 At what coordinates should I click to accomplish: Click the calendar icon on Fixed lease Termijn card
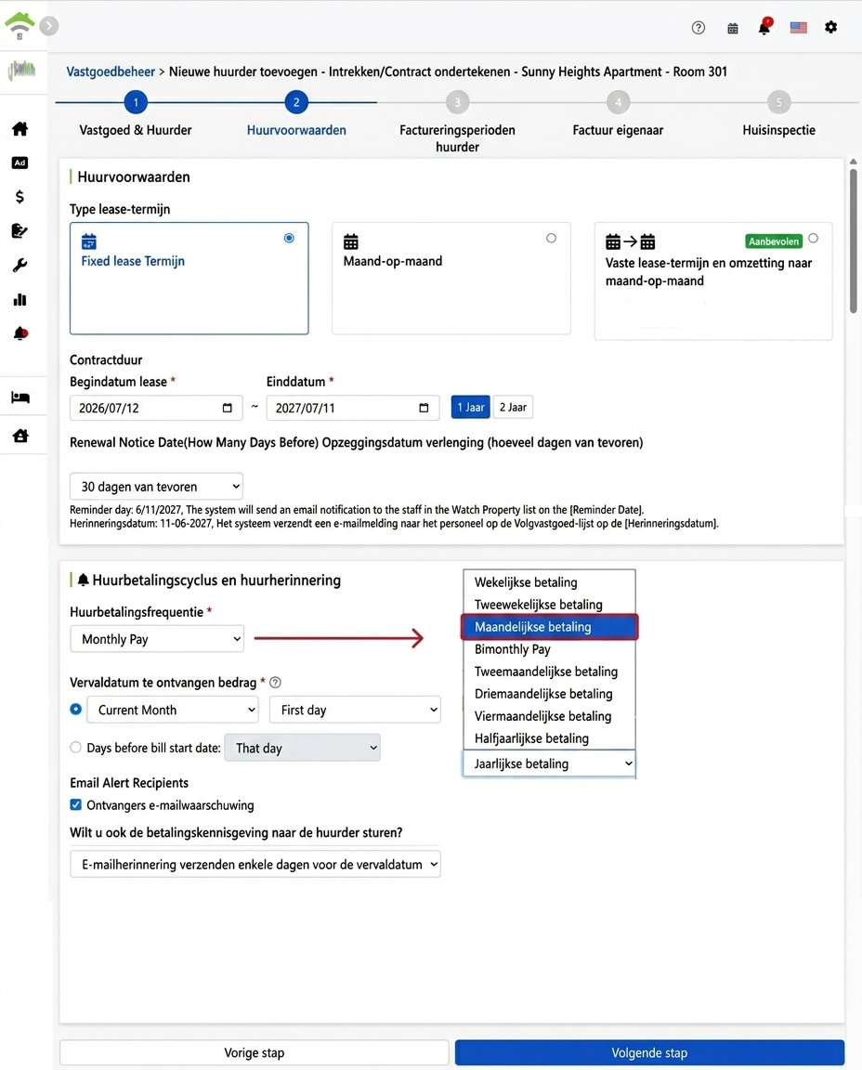point(89,241)
